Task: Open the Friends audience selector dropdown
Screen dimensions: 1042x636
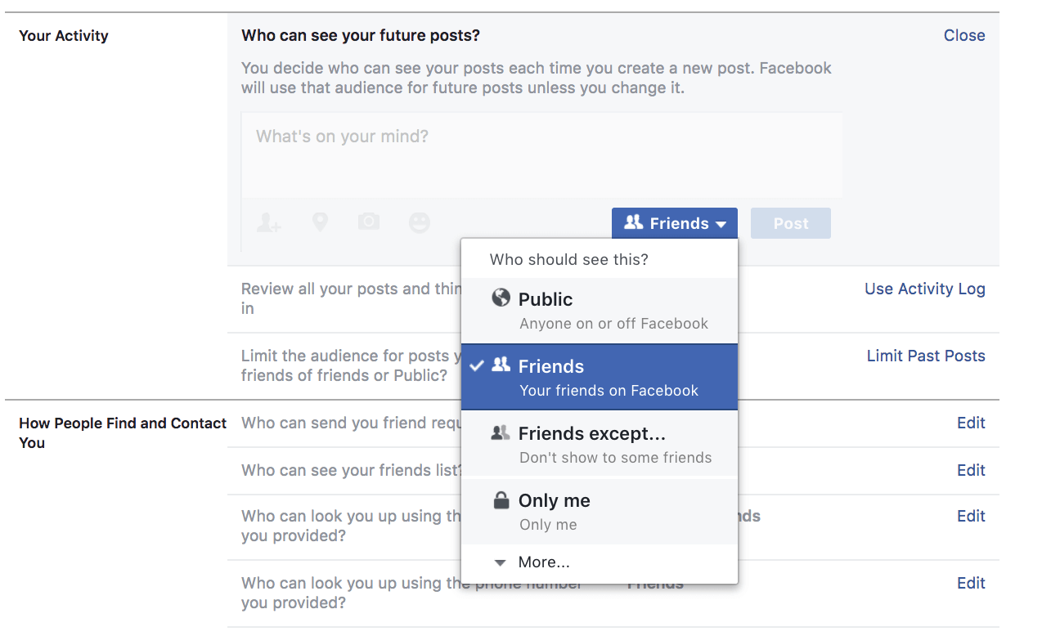Action: click(x=674, y=223)
